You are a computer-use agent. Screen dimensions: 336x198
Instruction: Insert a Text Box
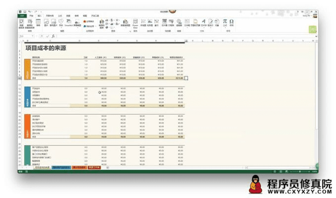tap(187, 22)
